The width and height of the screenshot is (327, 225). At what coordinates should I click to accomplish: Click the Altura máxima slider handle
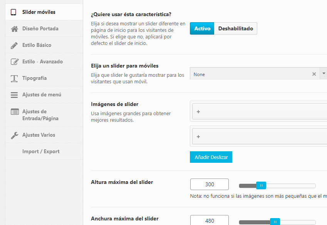[261, 185]
